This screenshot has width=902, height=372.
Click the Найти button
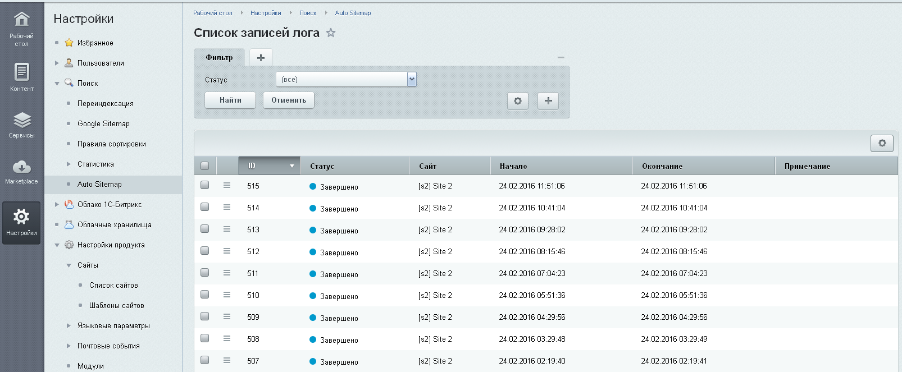[x=230, y=100]
